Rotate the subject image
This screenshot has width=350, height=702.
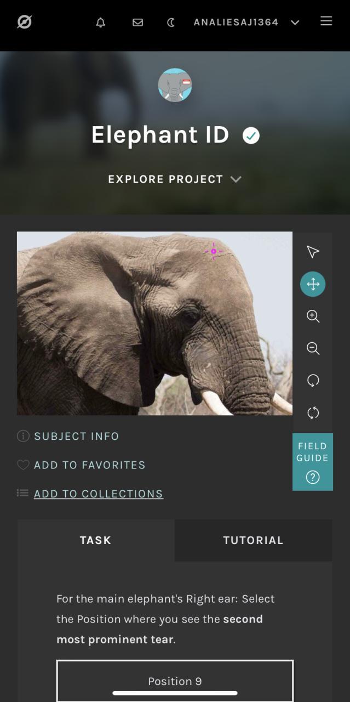coord(313,381)
